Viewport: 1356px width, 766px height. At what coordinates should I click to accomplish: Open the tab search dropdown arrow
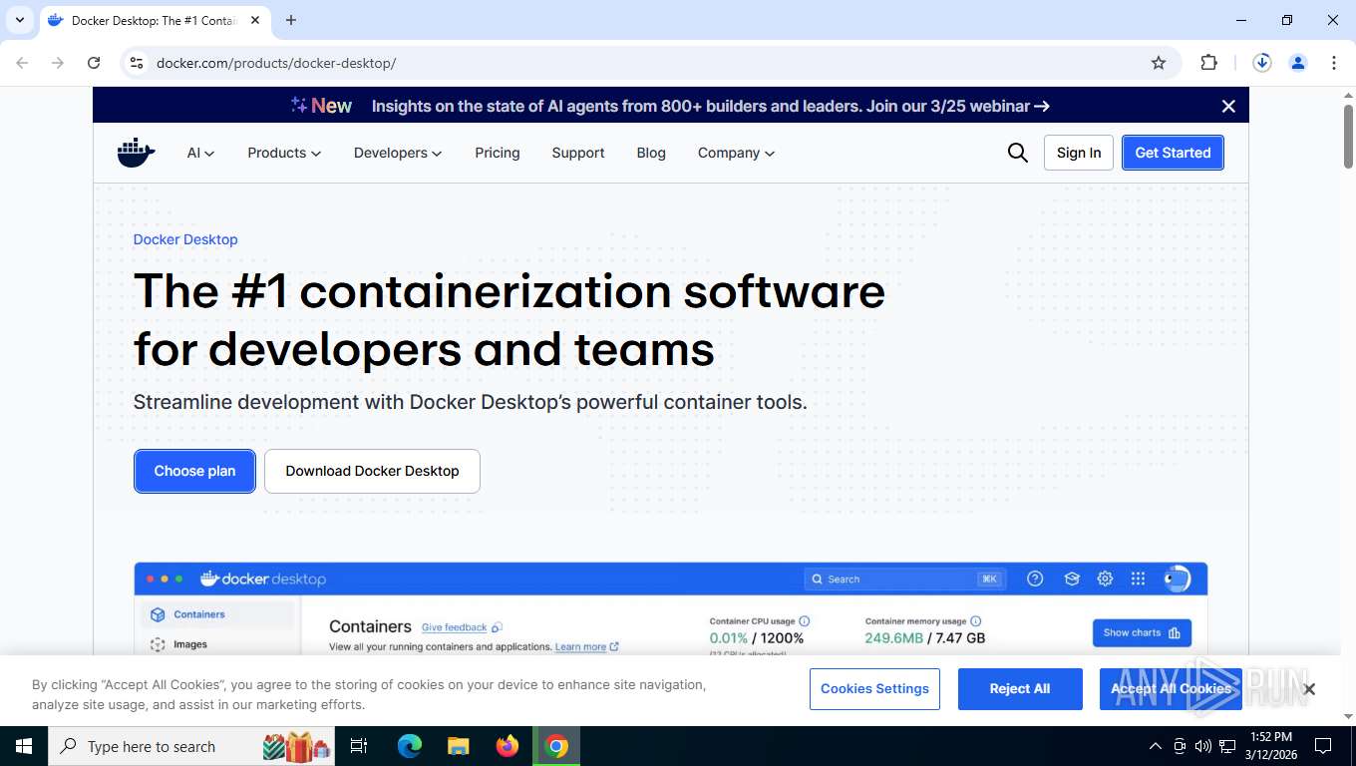coord(19,20)
